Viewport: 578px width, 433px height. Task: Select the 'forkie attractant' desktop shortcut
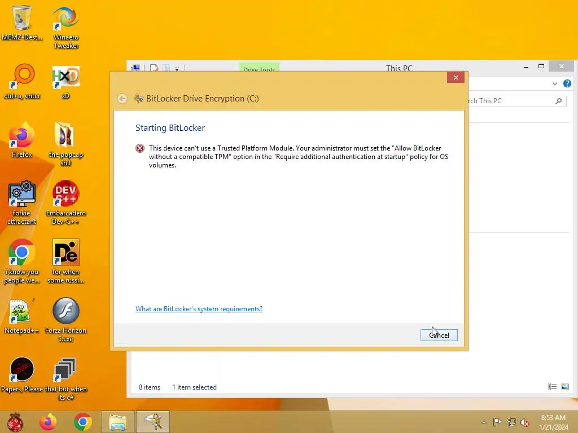[22, 202]
